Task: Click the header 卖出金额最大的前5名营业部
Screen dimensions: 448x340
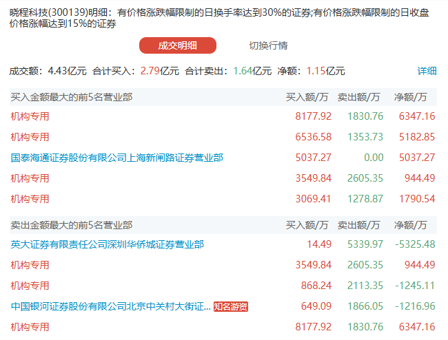Action: [72, 225]
